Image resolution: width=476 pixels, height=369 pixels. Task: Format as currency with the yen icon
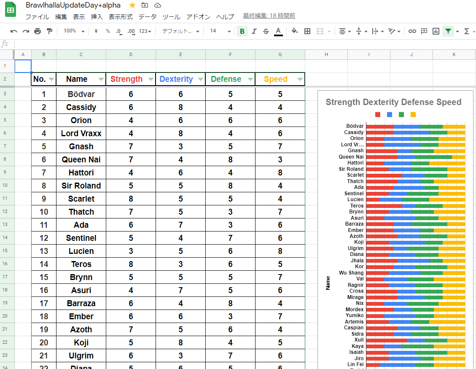pyautogui.click(x=96, y=31)
